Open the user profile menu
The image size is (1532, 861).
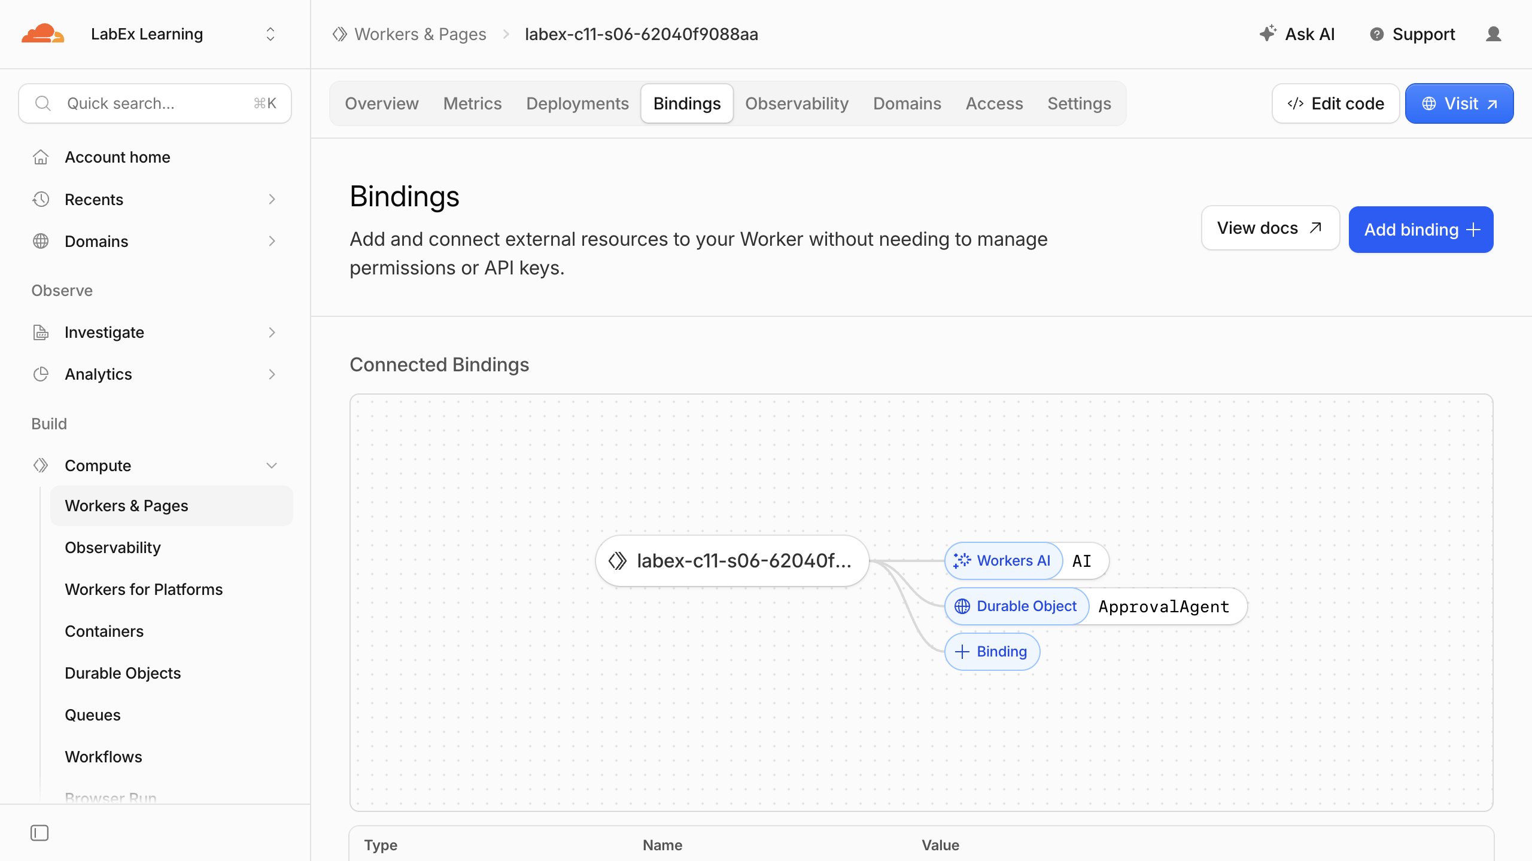[x=1494, y=34]
